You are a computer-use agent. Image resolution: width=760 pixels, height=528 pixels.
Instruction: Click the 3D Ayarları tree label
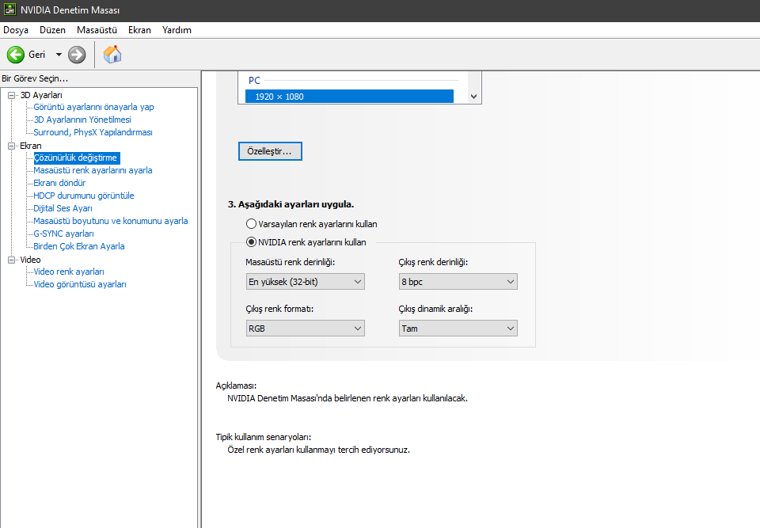click(41, 96)
